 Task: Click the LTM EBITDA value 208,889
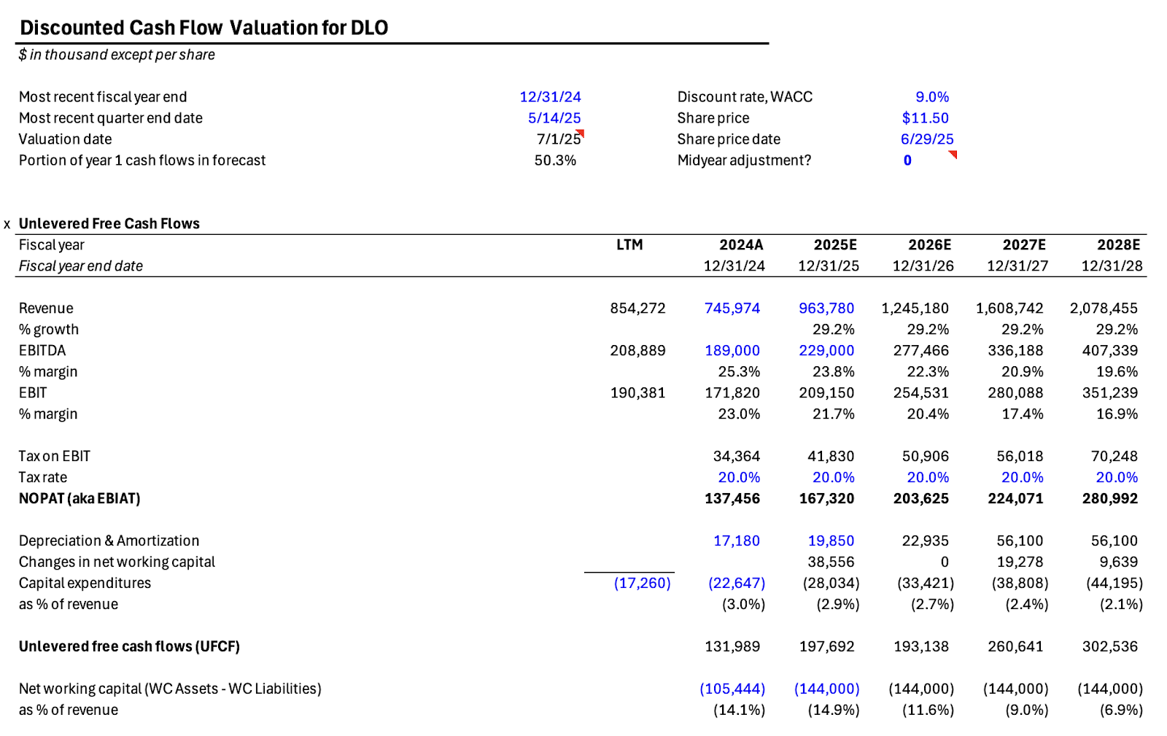(x=639, y=350)
